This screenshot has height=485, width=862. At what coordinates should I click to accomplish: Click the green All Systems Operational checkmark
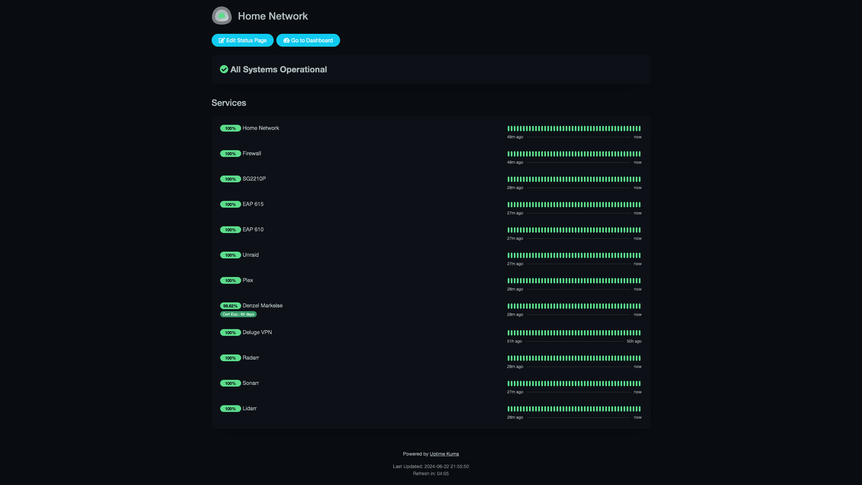coord(224,69)
